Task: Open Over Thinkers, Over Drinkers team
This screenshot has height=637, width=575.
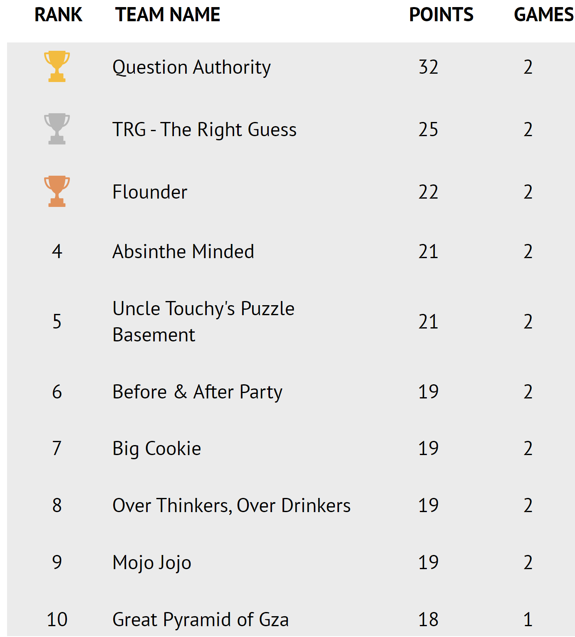Action: point(231,506)
